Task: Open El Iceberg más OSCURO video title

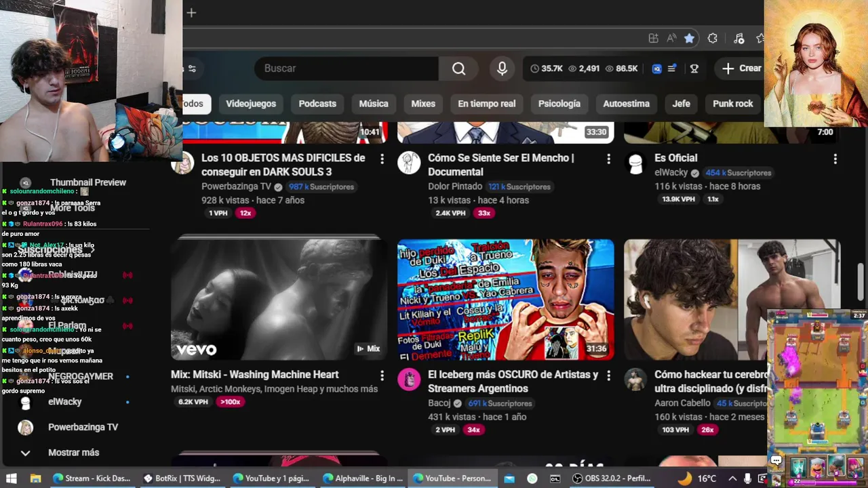Action: [x=513, y=382]
